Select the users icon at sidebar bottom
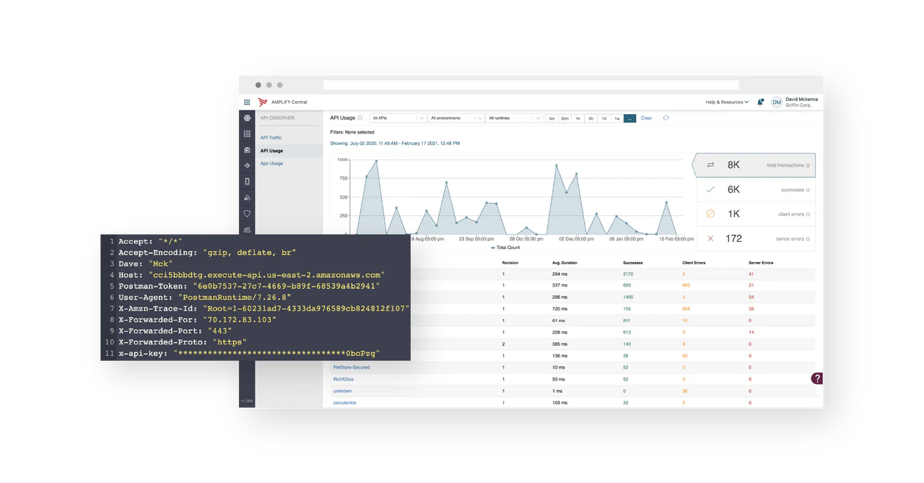924x483 pixels. tap(247, 230)
